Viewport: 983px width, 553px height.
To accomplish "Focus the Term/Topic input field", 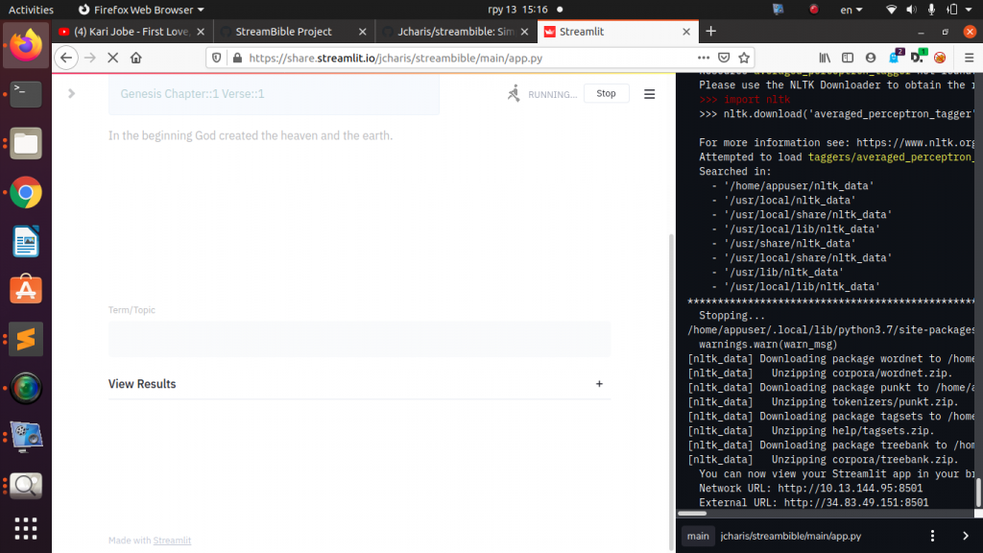I will pos(359,339).
